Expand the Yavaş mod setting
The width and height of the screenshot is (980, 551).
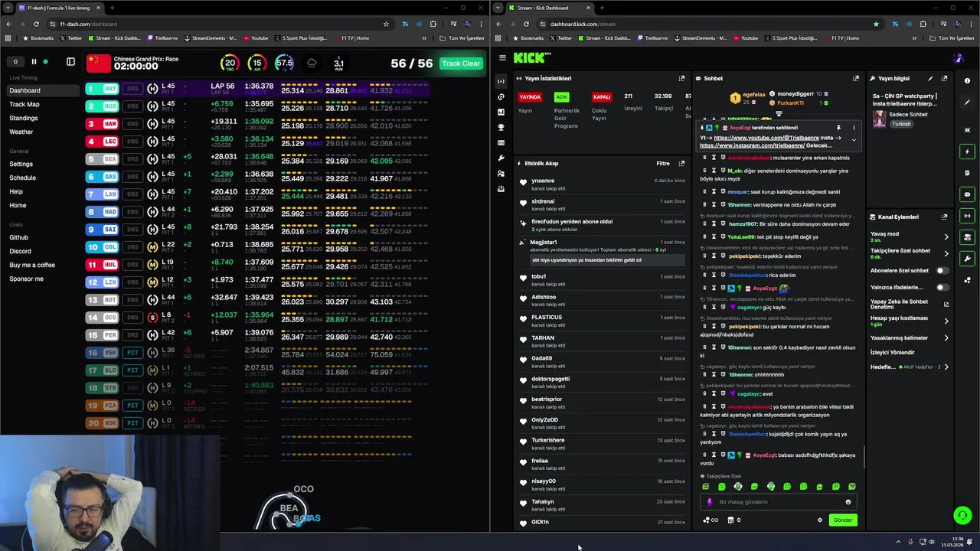946,236
